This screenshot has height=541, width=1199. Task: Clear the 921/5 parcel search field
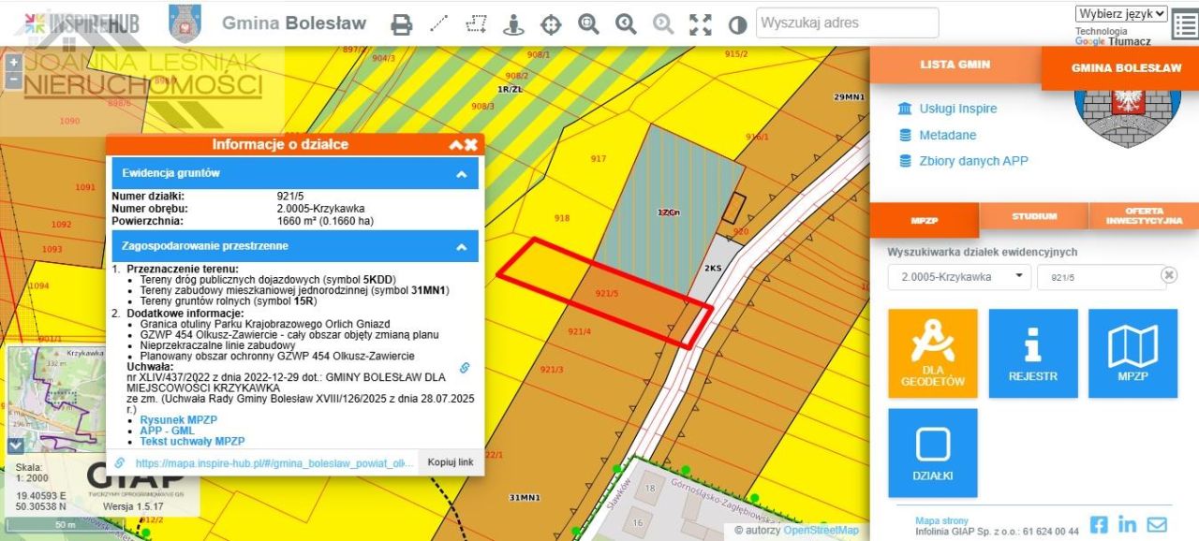(1168, 275)
